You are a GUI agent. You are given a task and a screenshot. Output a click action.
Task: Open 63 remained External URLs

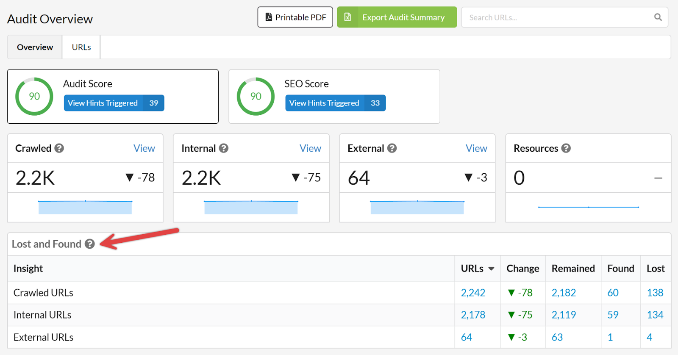click(x=557, y=337)
